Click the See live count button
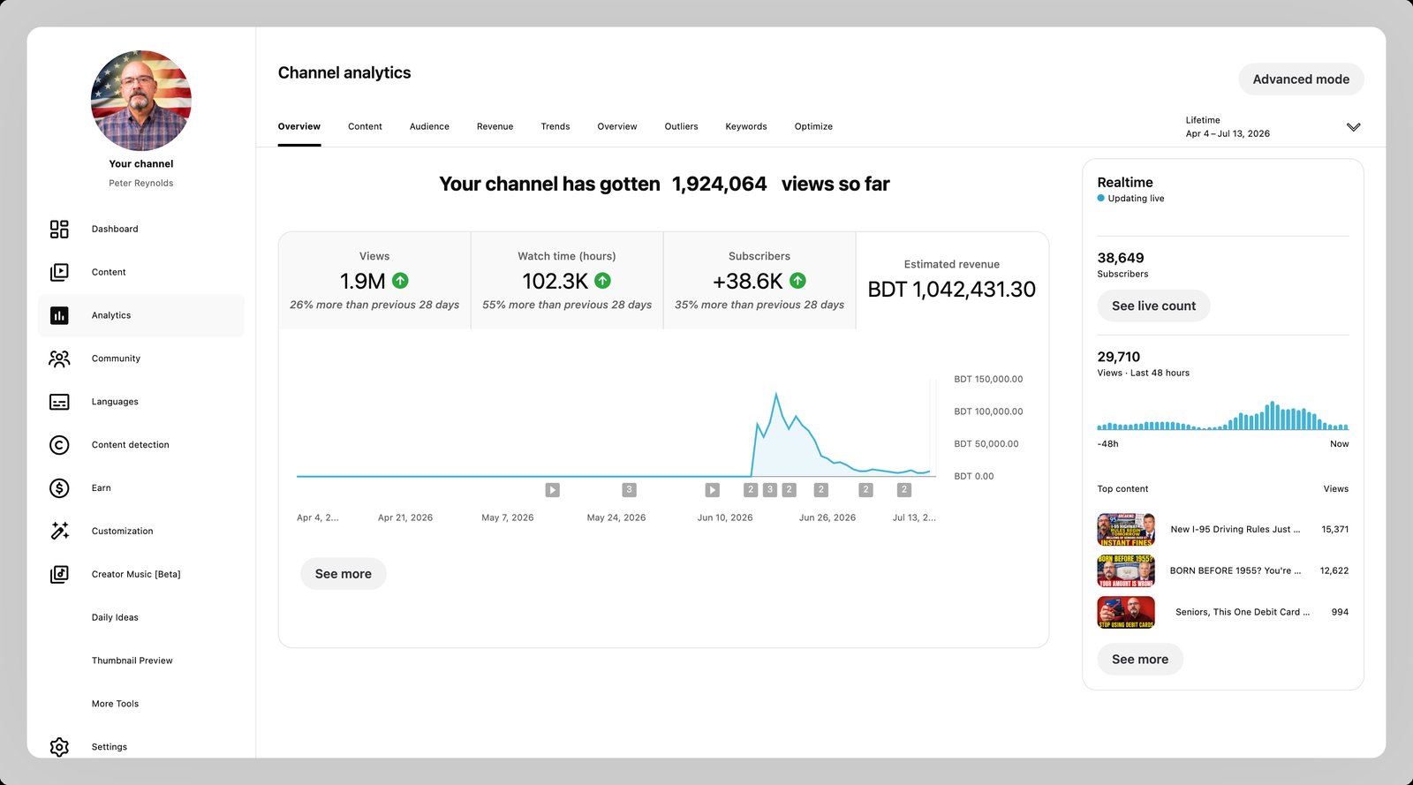Image resolution: width=1413 pixels, height=785 pixels. click(x=1153, y=306)
